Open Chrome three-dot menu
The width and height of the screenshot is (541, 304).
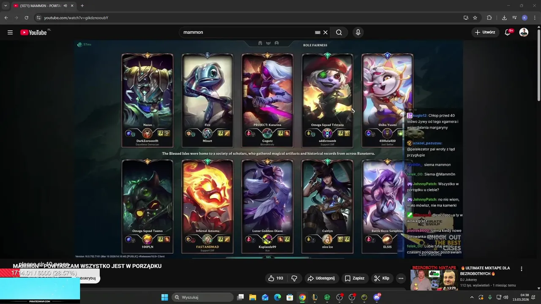[535, 18]
